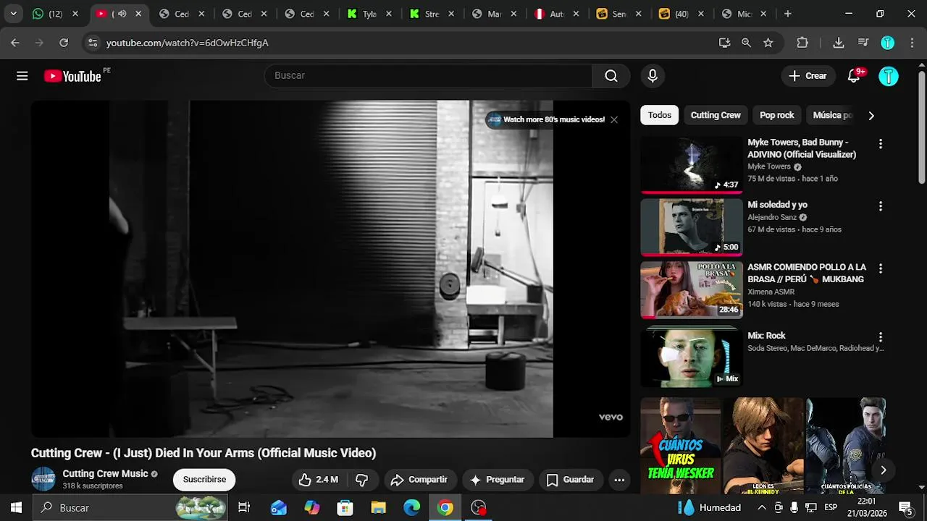Open Chrome downloads icon
Viewport: 927px width, 521px height.
(839, 43)
